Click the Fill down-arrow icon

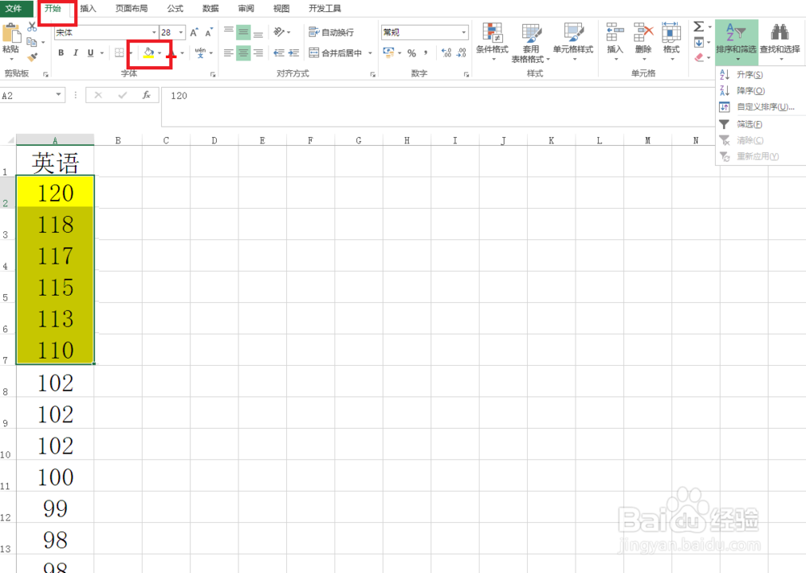[699, 42]
